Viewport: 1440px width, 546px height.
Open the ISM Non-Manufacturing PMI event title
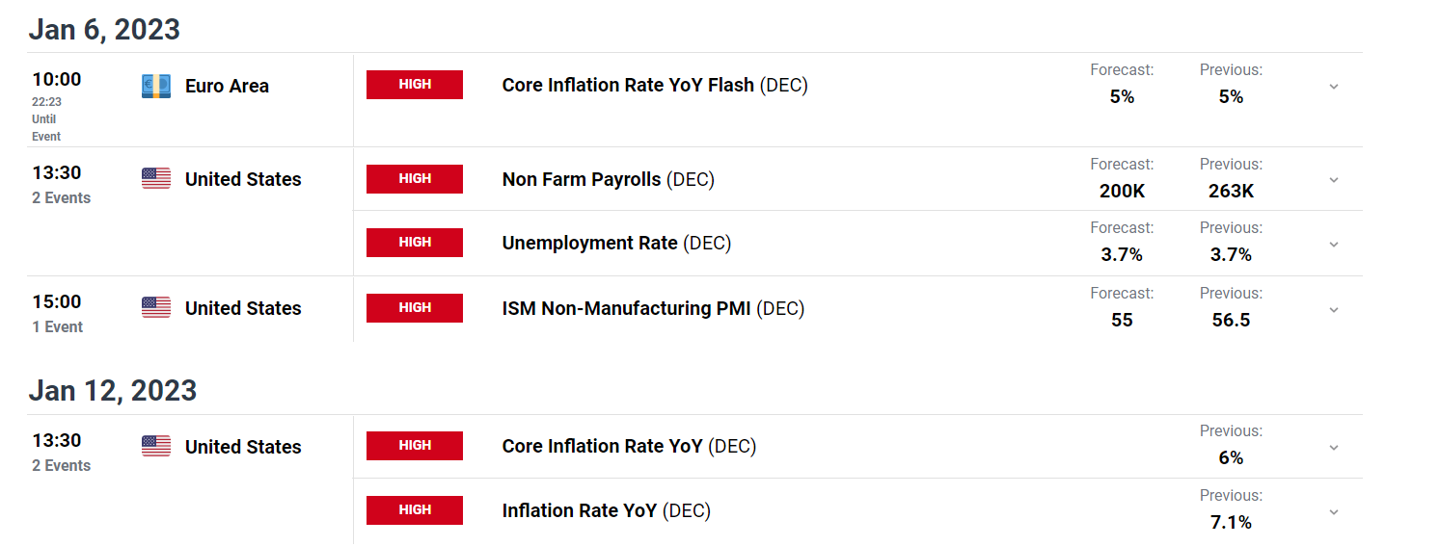pos(653,309)
